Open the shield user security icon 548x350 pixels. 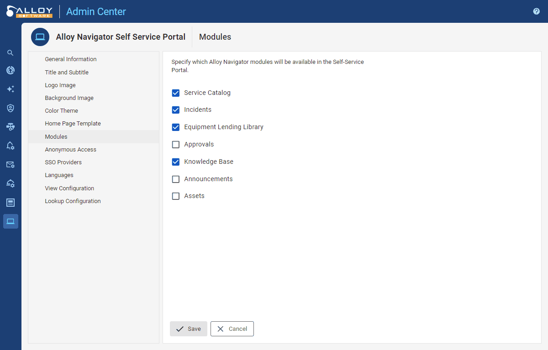(x=11, y=108)
